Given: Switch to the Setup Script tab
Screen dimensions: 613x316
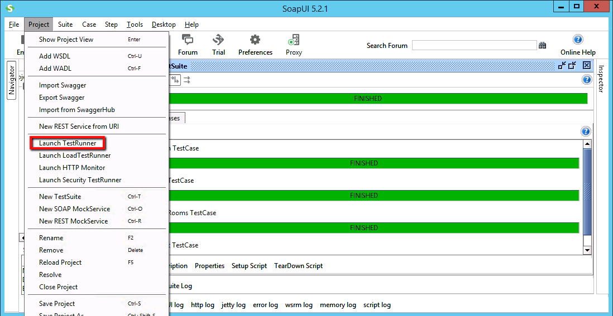Looking at the screenshot, I should pos(249,266).
